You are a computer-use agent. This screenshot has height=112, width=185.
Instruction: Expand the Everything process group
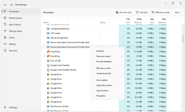[44, 56]
